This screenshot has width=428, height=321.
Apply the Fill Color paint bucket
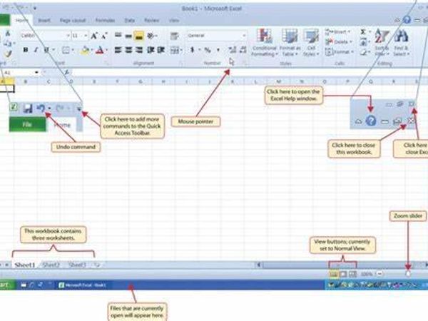(x=85, y=50)
